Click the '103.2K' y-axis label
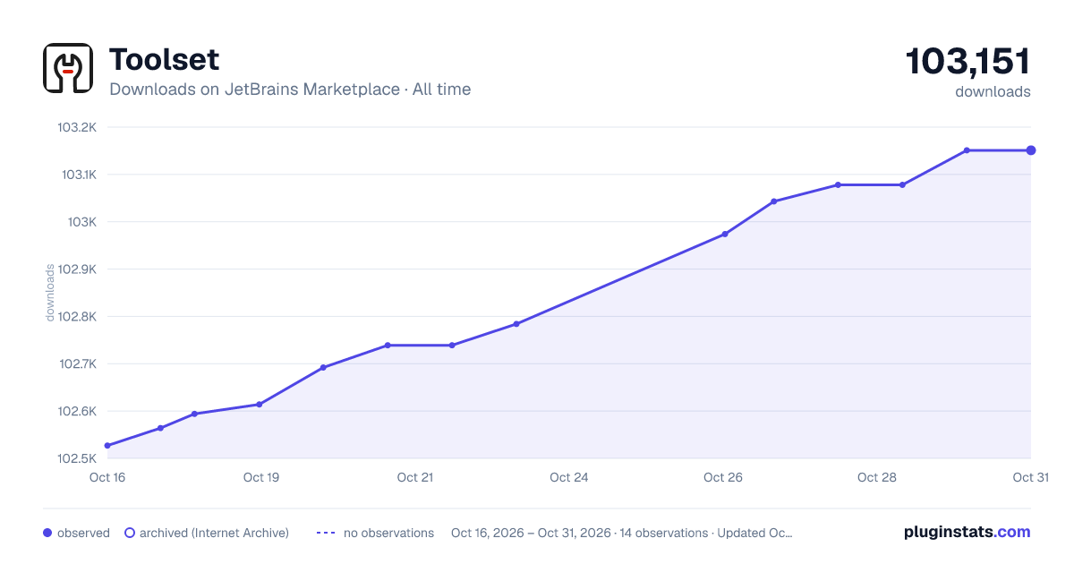 (x=77, y=127)
